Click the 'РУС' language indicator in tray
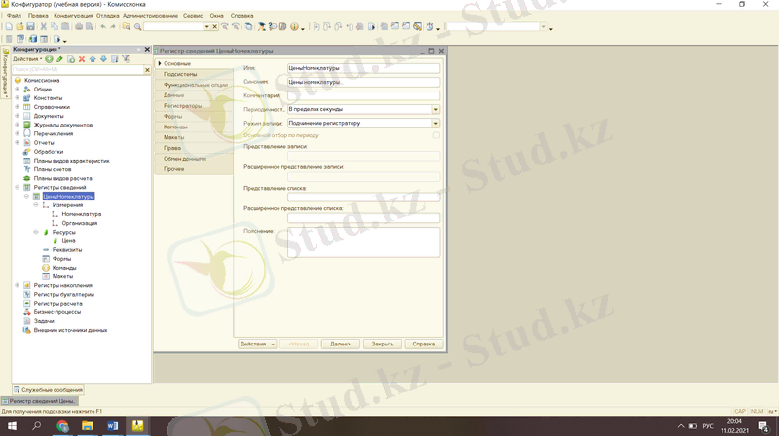 [708, 426]
